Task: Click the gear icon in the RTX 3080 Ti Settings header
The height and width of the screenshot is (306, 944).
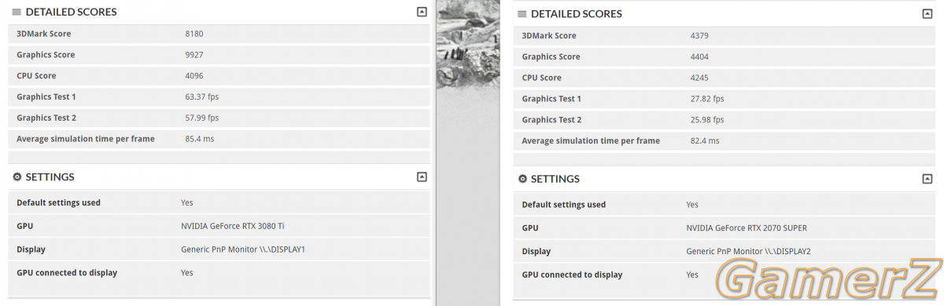Action: [17, 177]
